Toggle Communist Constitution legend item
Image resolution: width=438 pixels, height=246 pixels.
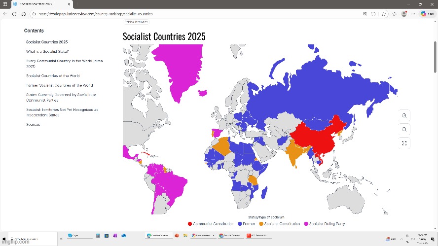pyautogui.click(x=213, y=224)
